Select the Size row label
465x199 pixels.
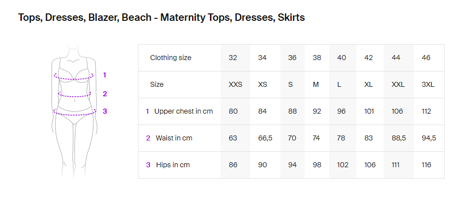(157, 84)
